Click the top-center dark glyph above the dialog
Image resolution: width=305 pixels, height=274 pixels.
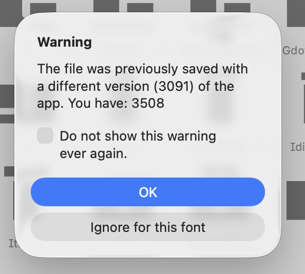click(140, 8)
